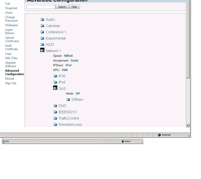Image resolution: width=201 pixels, height=179 pixels.
Task: Click the vertical scrollbar thumb
Action: coord(188,39)
